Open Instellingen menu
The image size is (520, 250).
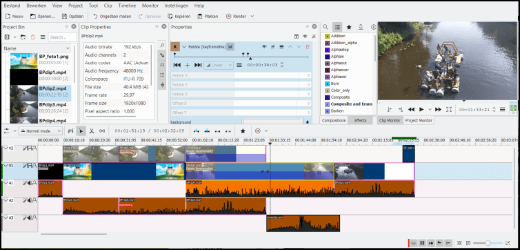[x=177, y=6]
